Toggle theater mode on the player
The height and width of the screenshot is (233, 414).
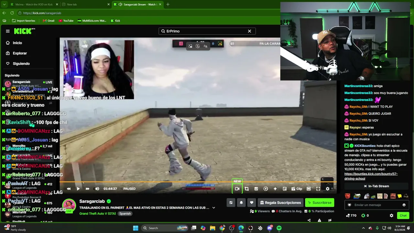(x=309, y=189)
